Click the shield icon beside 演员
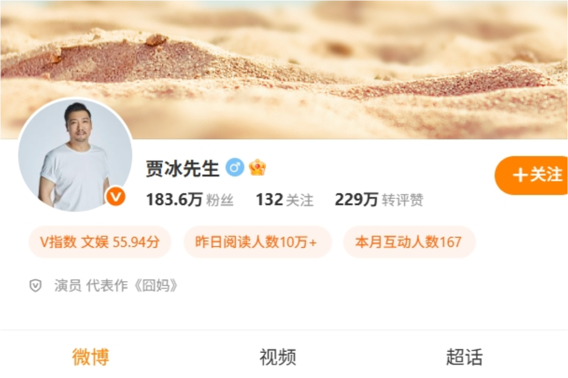Viewport: 568px width, 378px height. click(x=36, y=285)
